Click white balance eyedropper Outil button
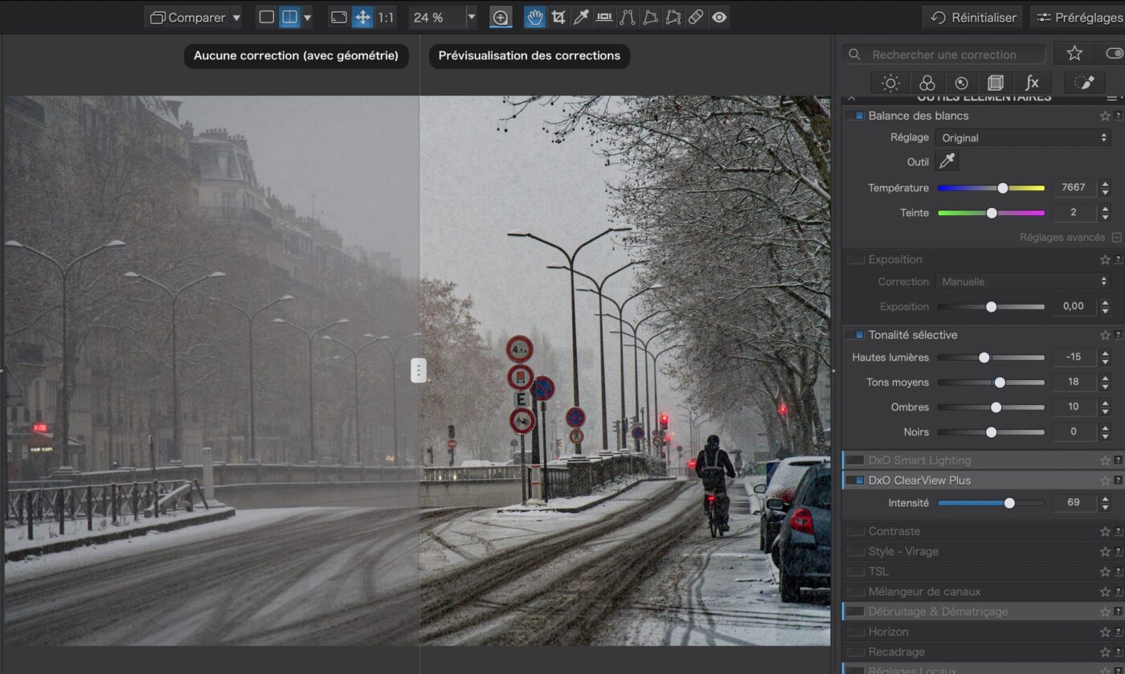The width and height of the screenshot is (1125, 674). pos(947,161)
